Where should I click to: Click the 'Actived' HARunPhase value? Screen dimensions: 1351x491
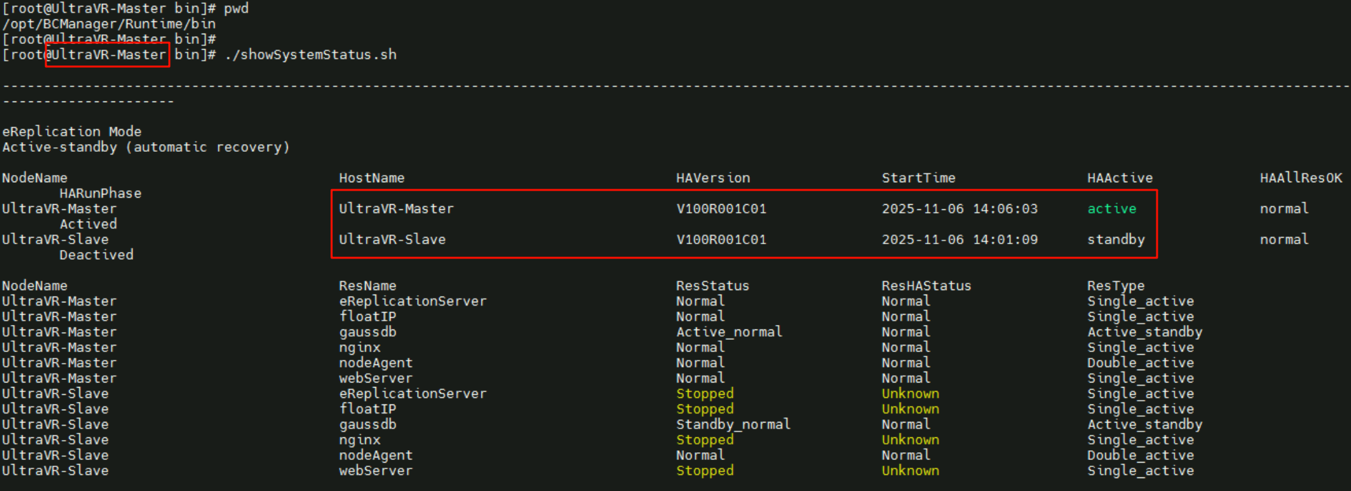click(x=89, y=224)
